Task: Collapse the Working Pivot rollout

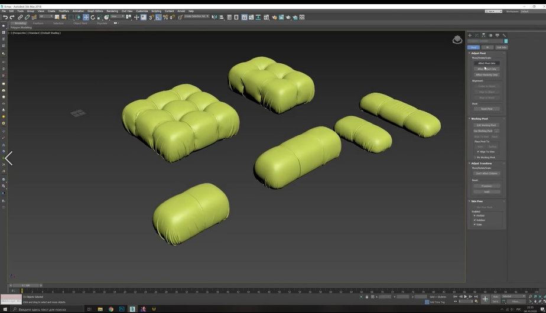Action: (x=479, y=119)
